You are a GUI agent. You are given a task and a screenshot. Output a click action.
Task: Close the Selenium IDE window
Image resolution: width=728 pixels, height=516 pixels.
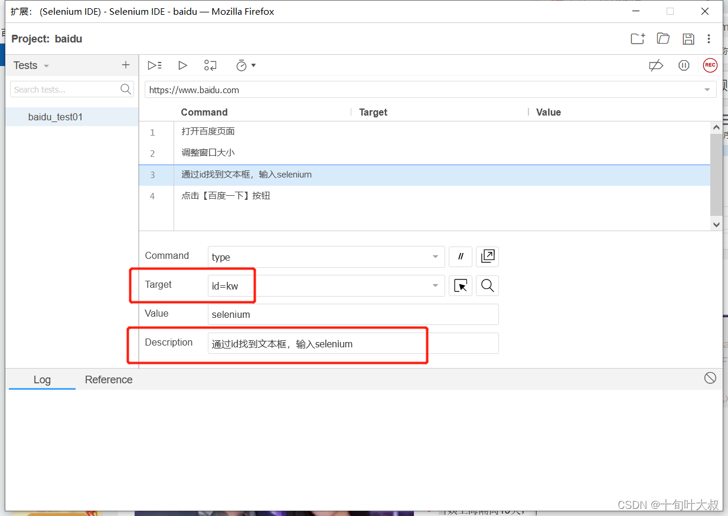pos(705,11)
